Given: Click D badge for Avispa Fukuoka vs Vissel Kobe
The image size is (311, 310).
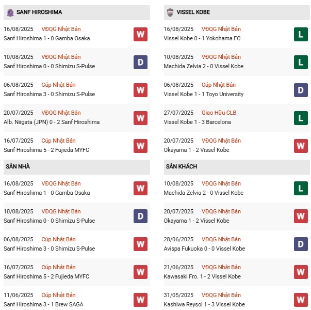Looking at the screenshot, I should [x=301, y=244].
